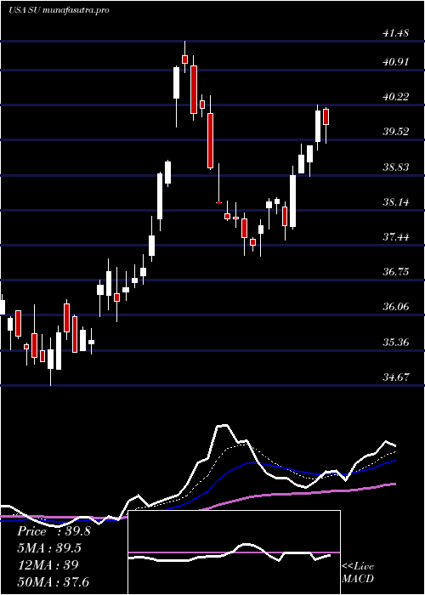The height and width of the screenshot is (595, 425).
Task: Click the 40.91 price level label
Action: pos(396,61)
